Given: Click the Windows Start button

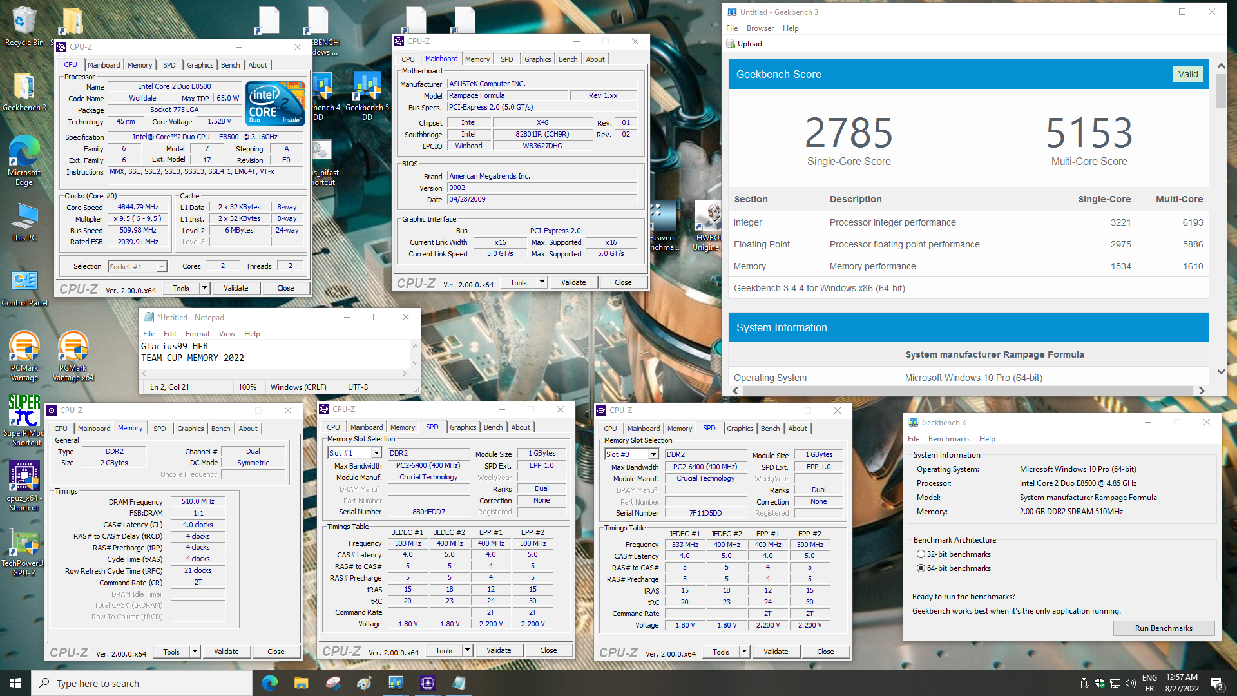Looking at the screenshot, I should click(x=15, y=683).
